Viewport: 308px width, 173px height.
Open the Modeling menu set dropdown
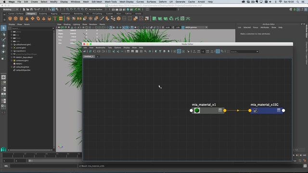[x=11, y=10]
